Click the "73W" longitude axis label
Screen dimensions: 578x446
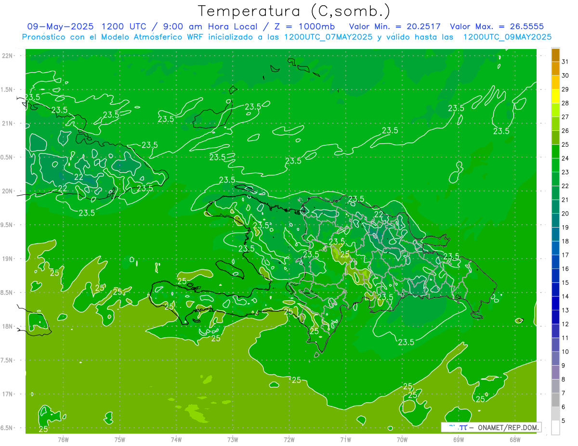[x=233, y=439]
